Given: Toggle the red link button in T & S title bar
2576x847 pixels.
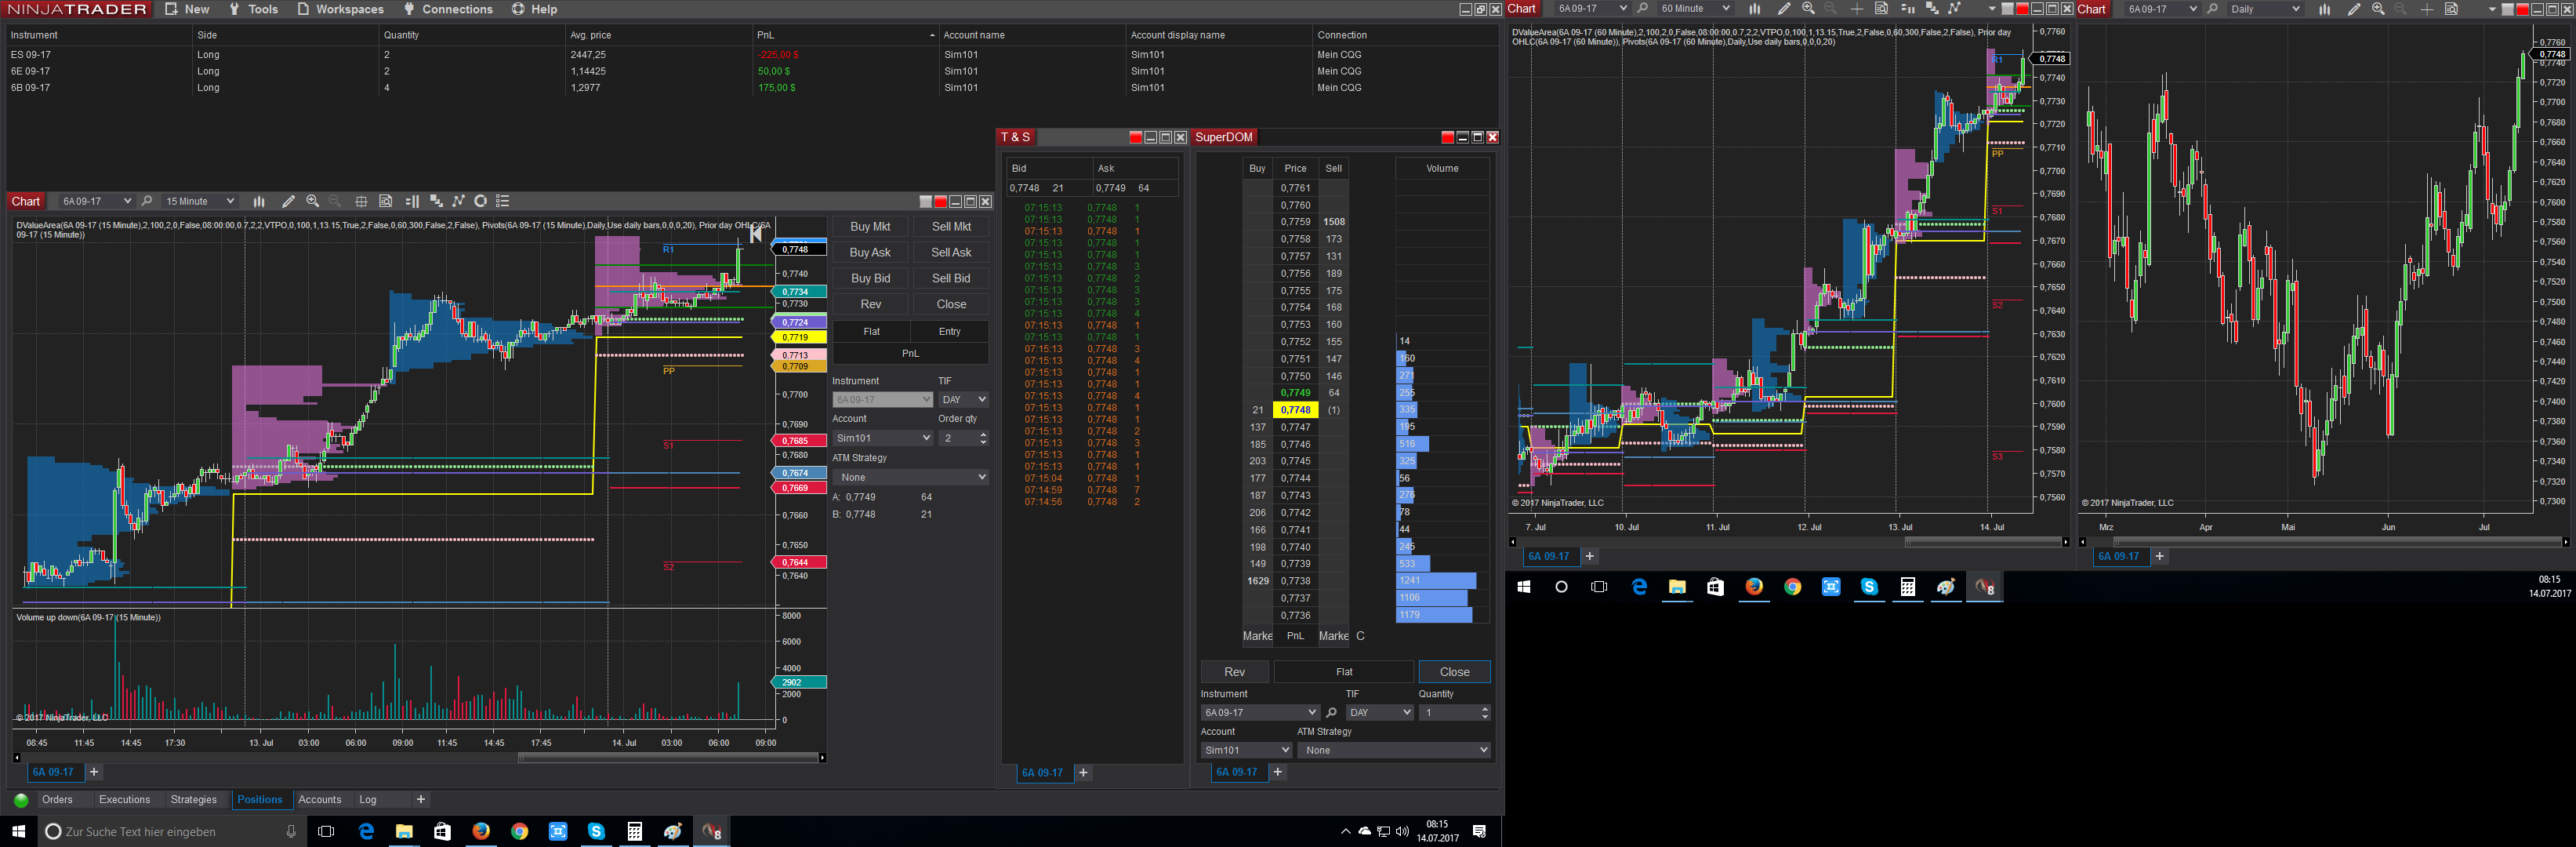Looking at the screenshot, I should [x=1135, y=137].
